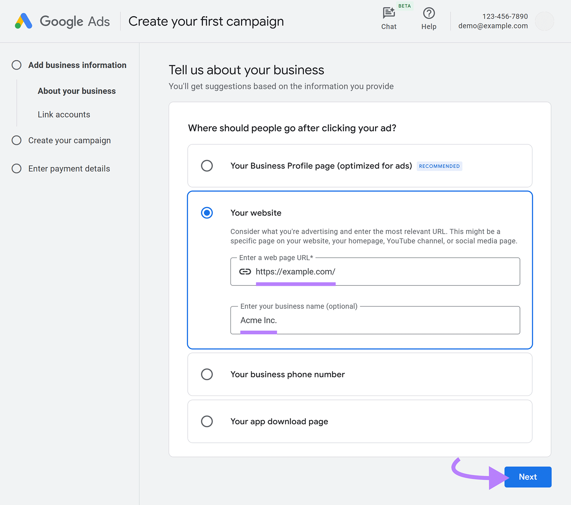The width and height of the screenshot is (571, 505).
Task: Open the Link accounts step
Action: pyautogui.click(x=64, y=114)
